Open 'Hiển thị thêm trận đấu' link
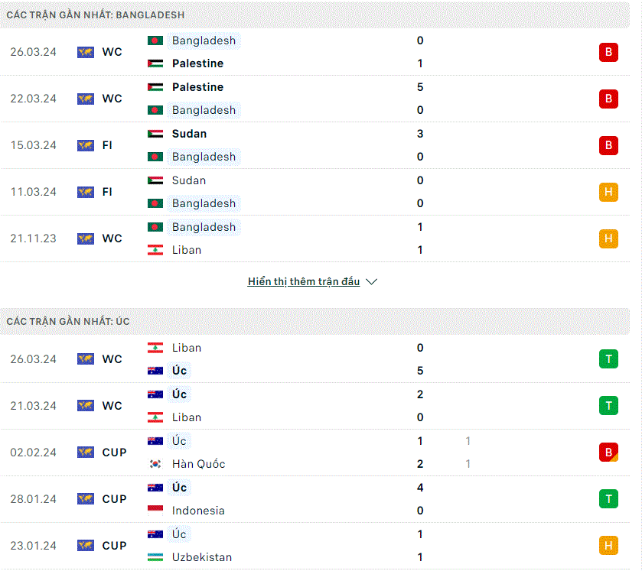 pyautogui.click(x=304, y=281)
